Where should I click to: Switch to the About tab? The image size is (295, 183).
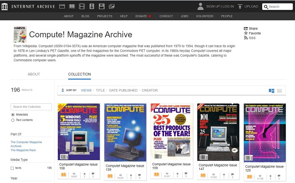point(34,74)
